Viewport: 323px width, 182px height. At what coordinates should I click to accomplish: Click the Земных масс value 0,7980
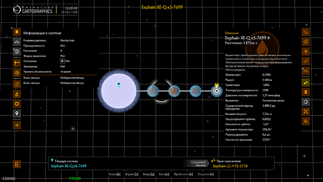click(266, 75)
